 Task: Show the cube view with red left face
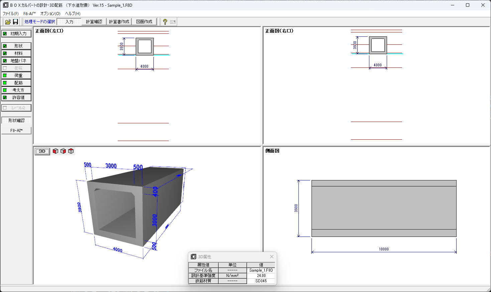tap(55, 151)
